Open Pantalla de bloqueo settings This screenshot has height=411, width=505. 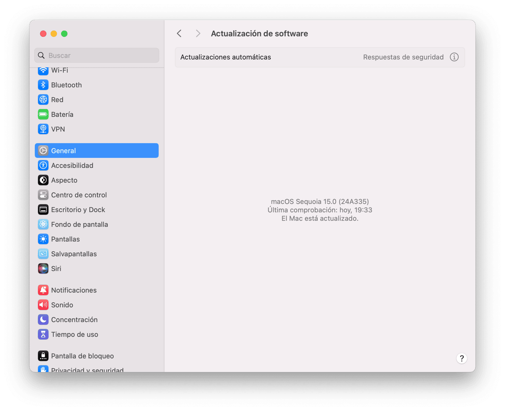(82, 356)
